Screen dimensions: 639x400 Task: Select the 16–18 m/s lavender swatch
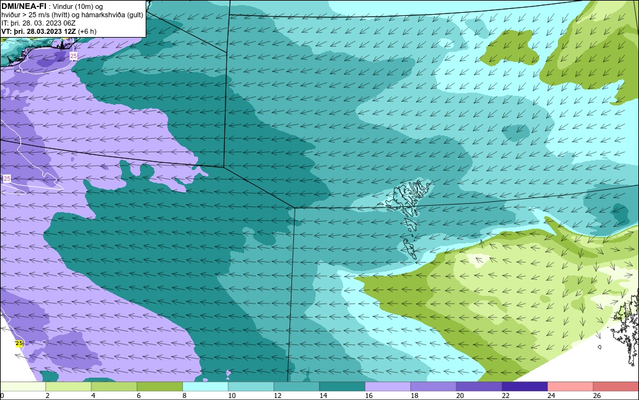(x=388, y=387)
